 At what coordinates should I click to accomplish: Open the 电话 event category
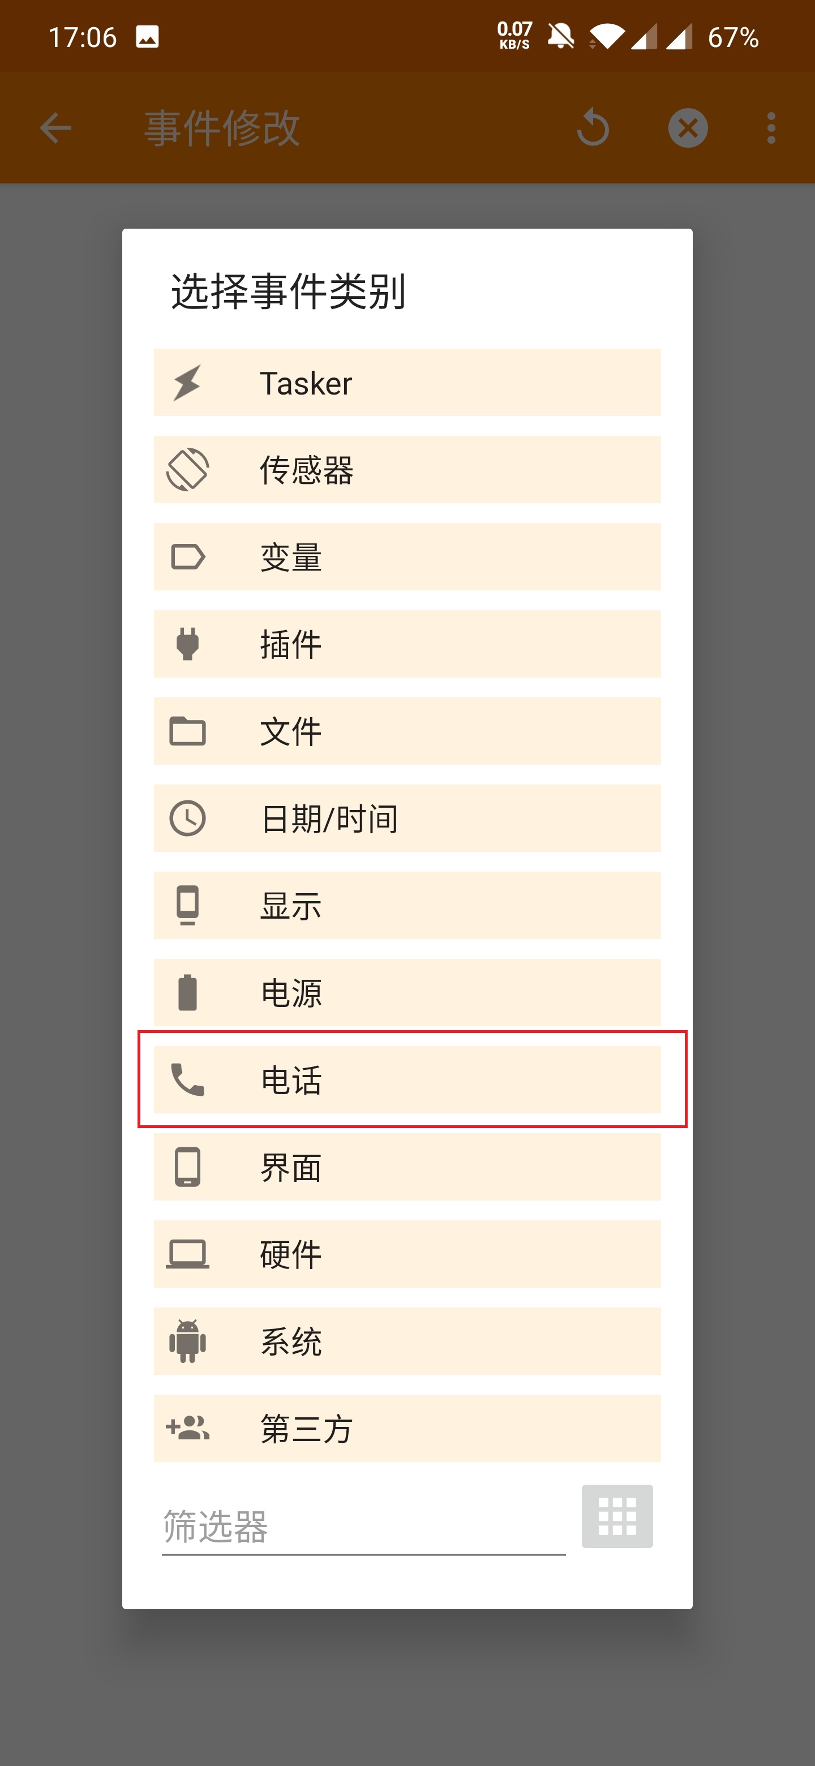[x=407, y=1080]
